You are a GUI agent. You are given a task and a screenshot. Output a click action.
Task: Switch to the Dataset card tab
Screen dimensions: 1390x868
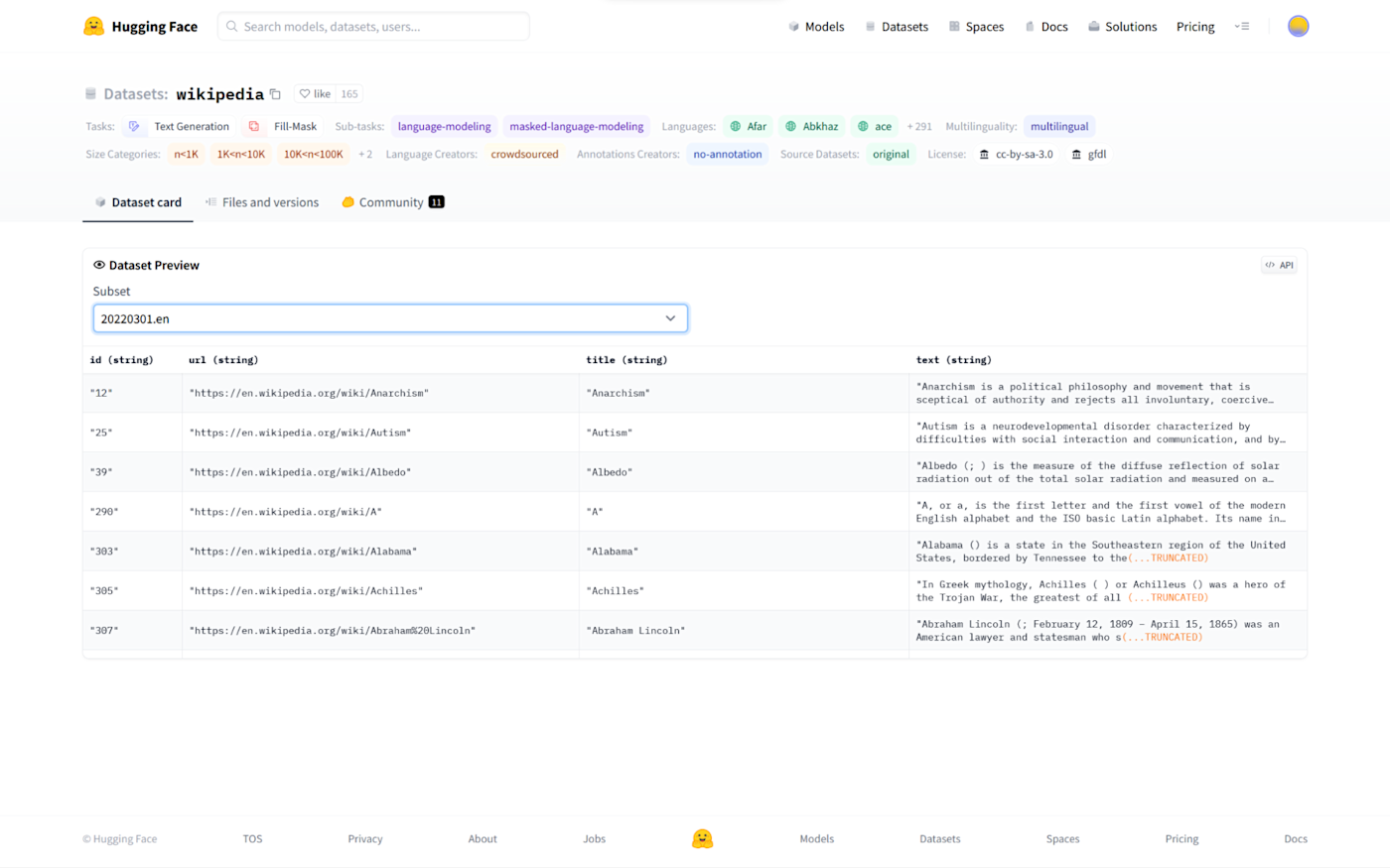(138, 202)
